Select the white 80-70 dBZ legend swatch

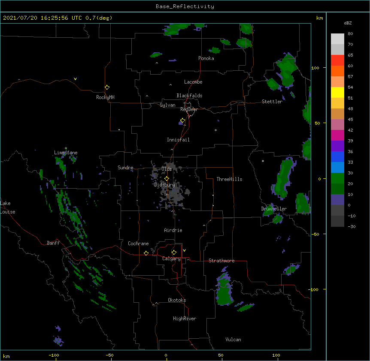pyautogui.click(x=337, y=39)
